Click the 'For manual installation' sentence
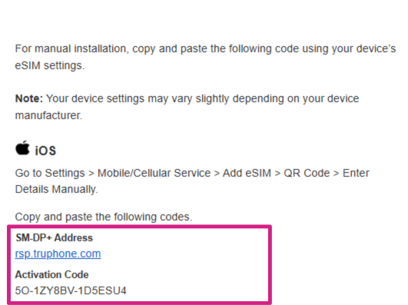The height and width of the screenshot is (305, 408). click(x=205, y=57)
